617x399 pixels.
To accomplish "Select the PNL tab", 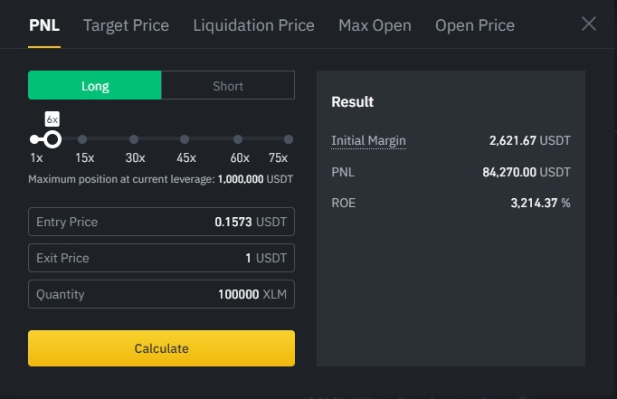I will click(44, 25).
